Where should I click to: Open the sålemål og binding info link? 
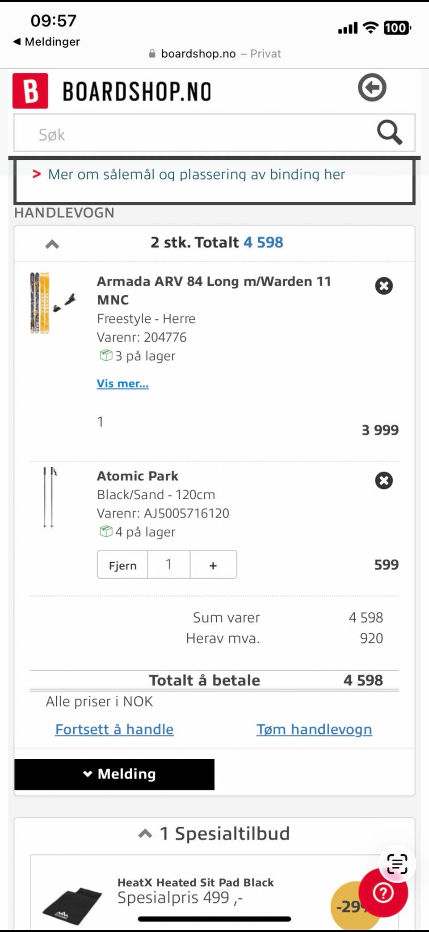(x=196, y=174)
